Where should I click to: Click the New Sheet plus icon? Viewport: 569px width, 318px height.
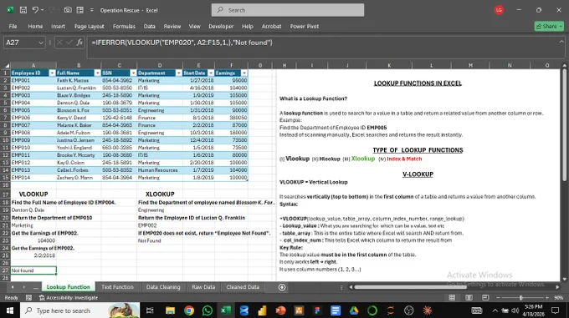click(x=282, y=287)
